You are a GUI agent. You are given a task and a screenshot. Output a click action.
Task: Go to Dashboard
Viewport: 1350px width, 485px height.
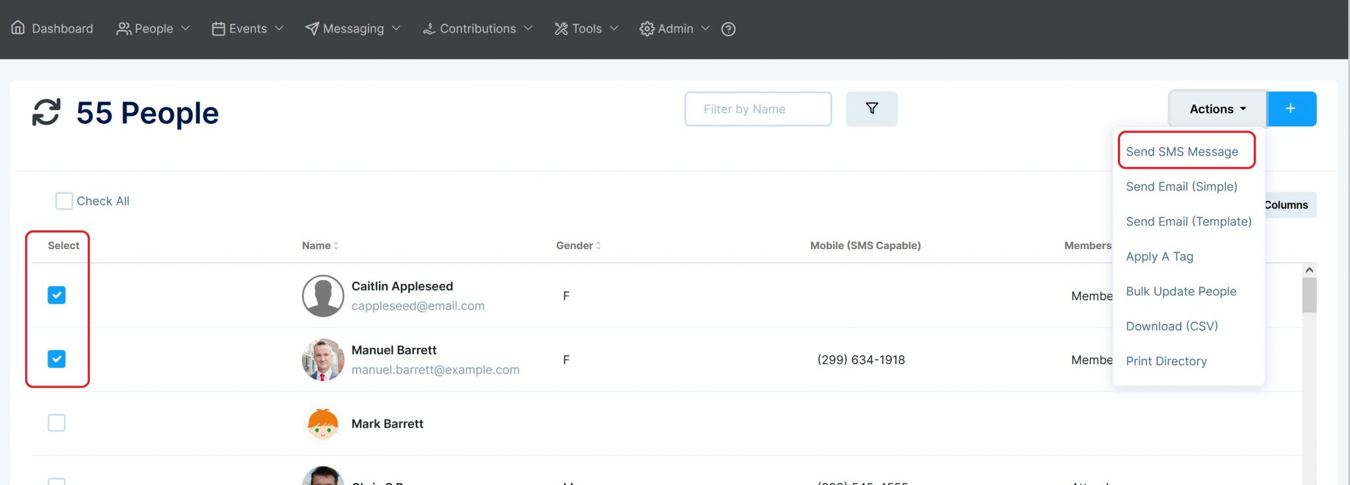63,28
